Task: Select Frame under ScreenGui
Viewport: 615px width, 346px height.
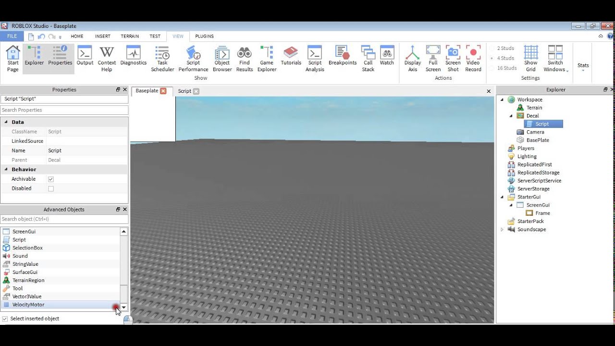Action: pos(542,213)
